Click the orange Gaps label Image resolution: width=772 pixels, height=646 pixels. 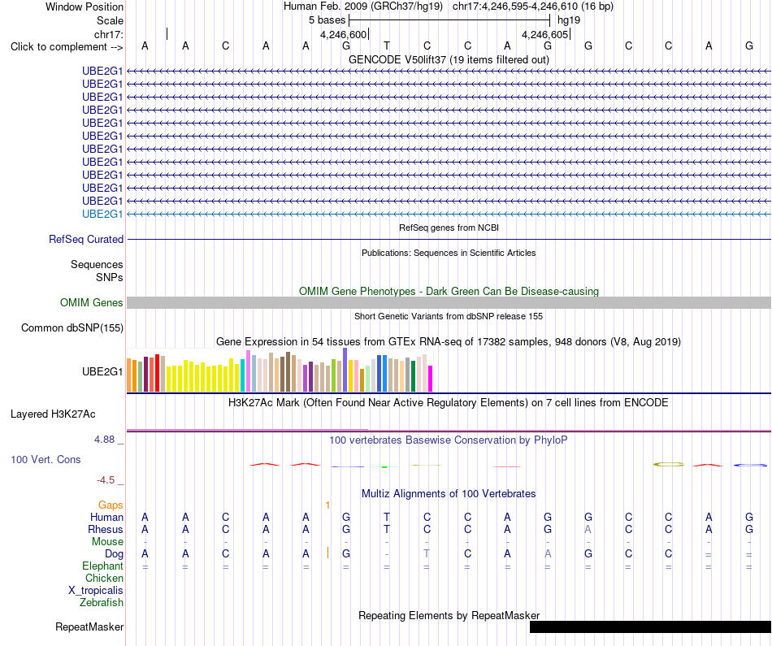point(111,505)
